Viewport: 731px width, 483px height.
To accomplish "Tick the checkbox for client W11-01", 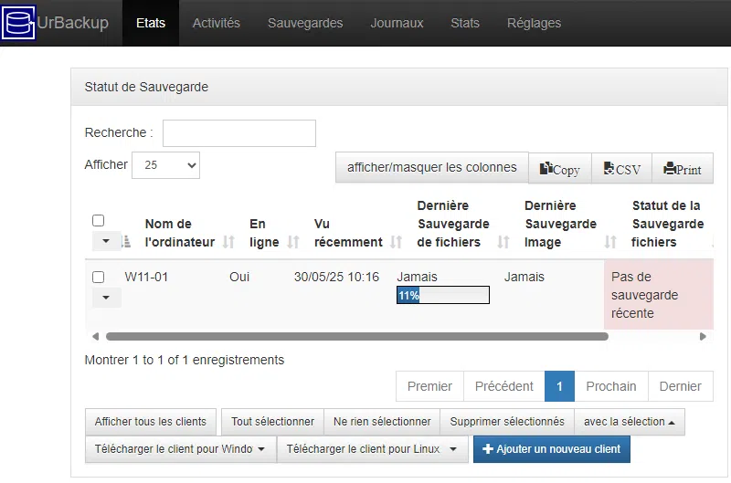I will pyautogui.click(x=99, y=278).
